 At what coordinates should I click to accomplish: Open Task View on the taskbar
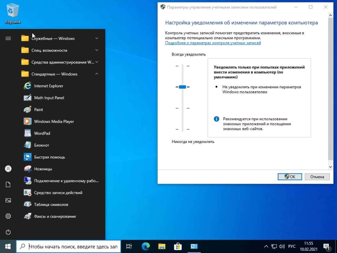pyautogui.click(x=129, y=246)
